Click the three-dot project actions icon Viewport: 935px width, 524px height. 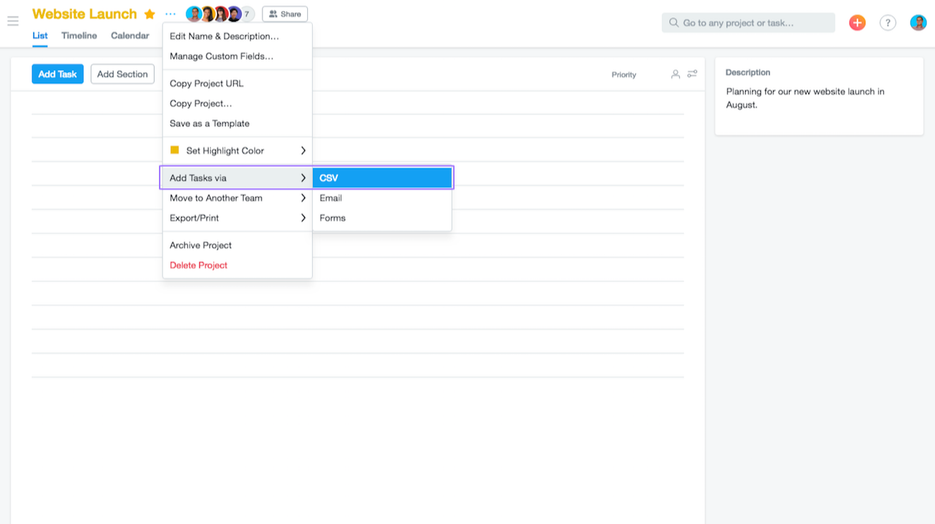[x=170, y=14]
